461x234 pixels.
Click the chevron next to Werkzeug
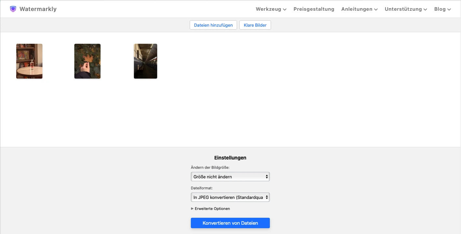click(x=285, y=9)
